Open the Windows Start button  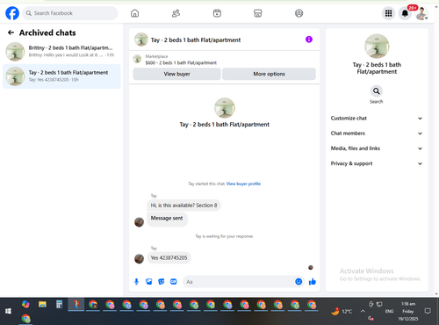pos(8,311)
